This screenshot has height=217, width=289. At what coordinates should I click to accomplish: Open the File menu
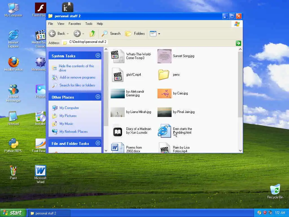[51, 24]
